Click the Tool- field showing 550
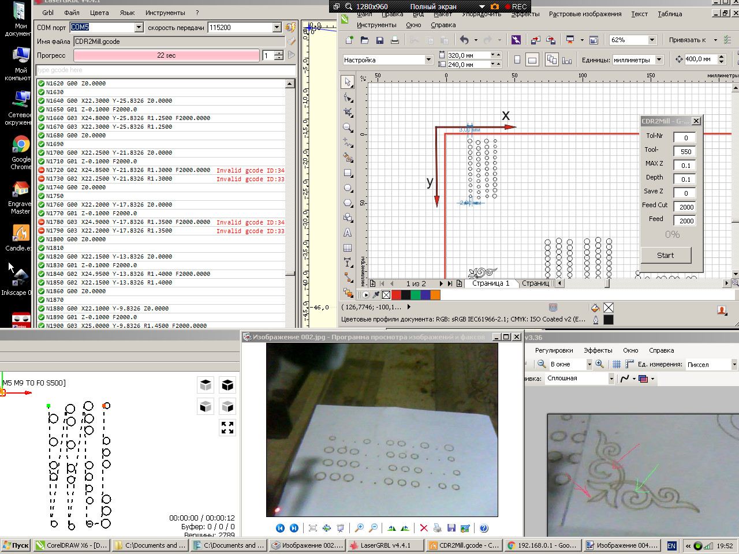This screenshot has height=554, width=739. point(685,151)
